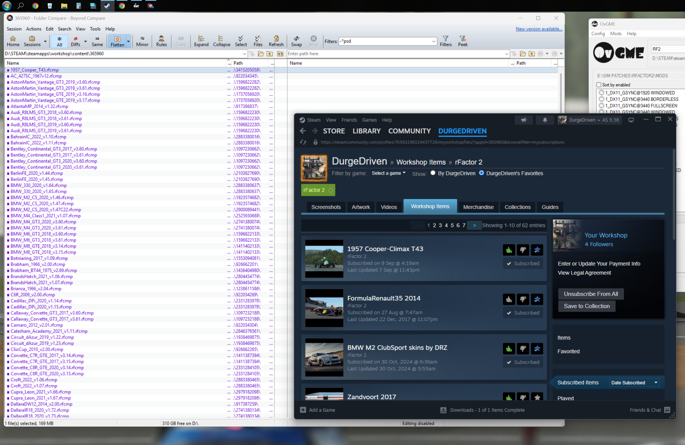This screenshot has height=445, width=685.
Task: Open the Session menu
Action: click(x=14, y=29)
